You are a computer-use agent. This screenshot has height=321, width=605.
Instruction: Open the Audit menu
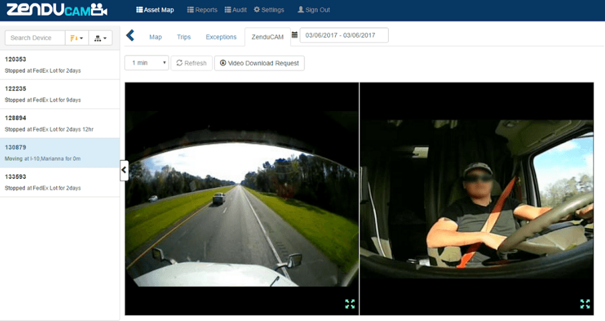[x=236, y=10]
